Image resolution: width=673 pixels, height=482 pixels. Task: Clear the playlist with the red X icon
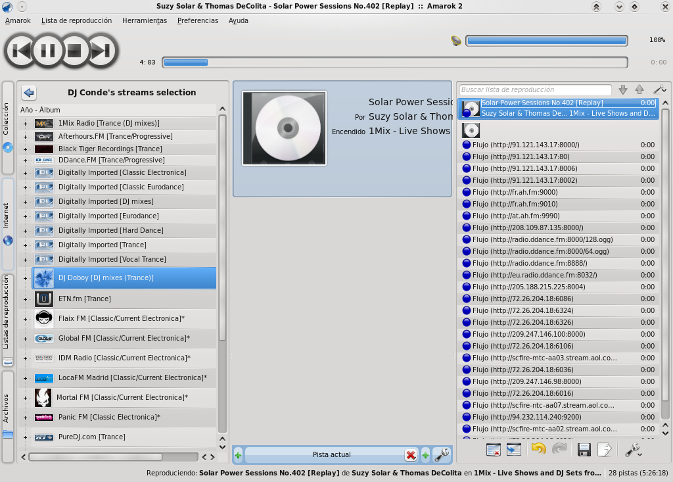click(x=493, y=450)
